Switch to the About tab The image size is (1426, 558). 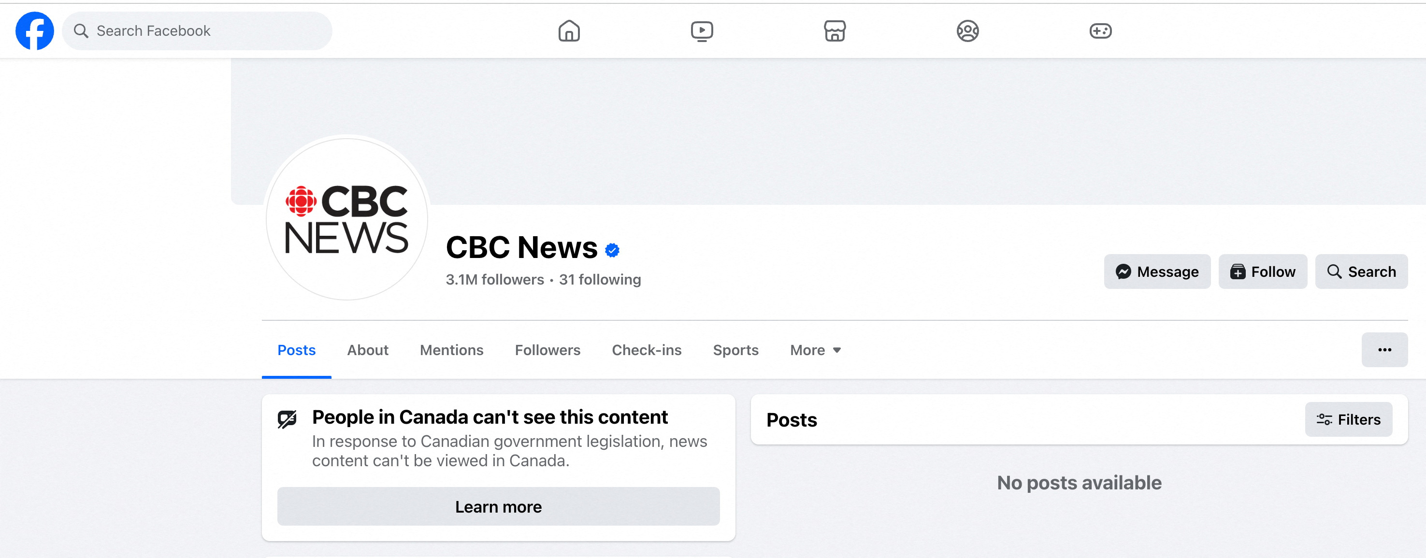click(368, 350)
